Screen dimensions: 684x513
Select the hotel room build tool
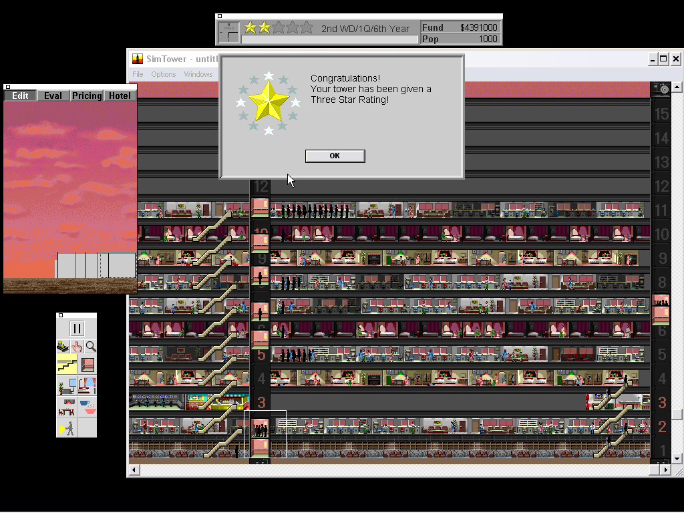click(x=88, y=385)
